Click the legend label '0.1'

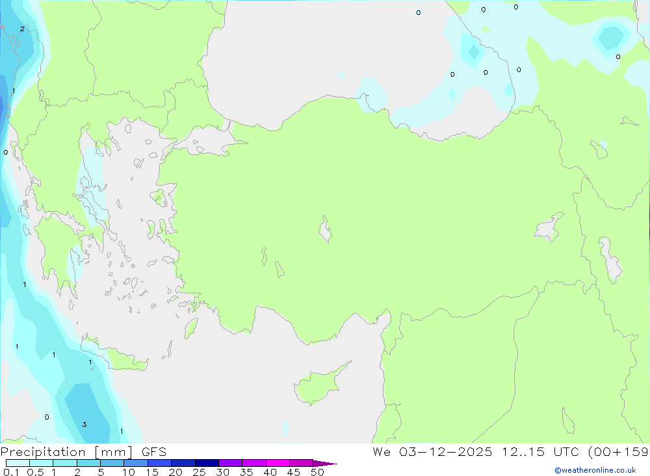11,472
